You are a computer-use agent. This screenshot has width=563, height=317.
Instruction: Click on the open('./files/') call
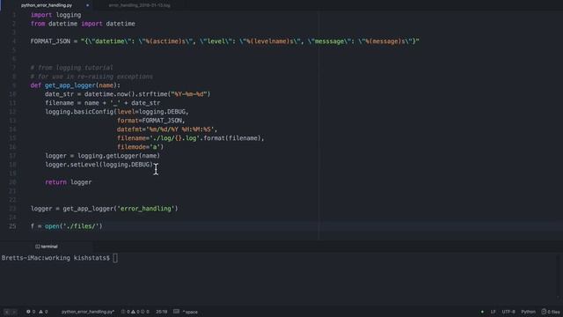coord(74,226)
